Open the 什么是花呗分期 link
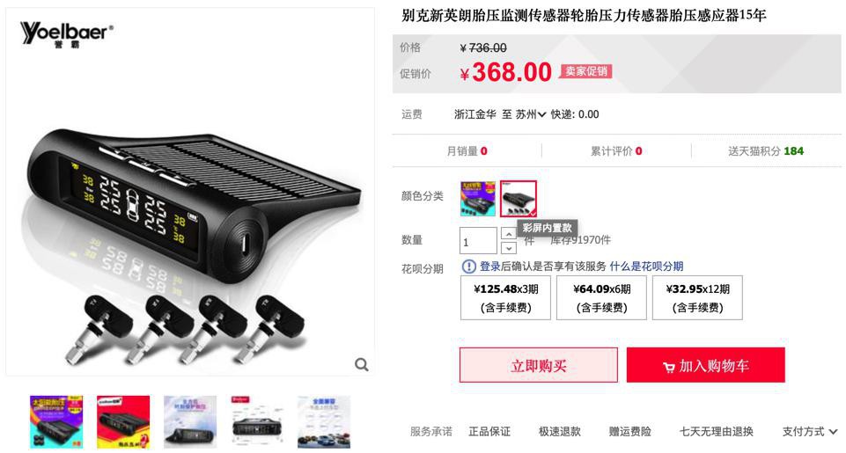Screen dimensions: 846x453 [646, 267]
